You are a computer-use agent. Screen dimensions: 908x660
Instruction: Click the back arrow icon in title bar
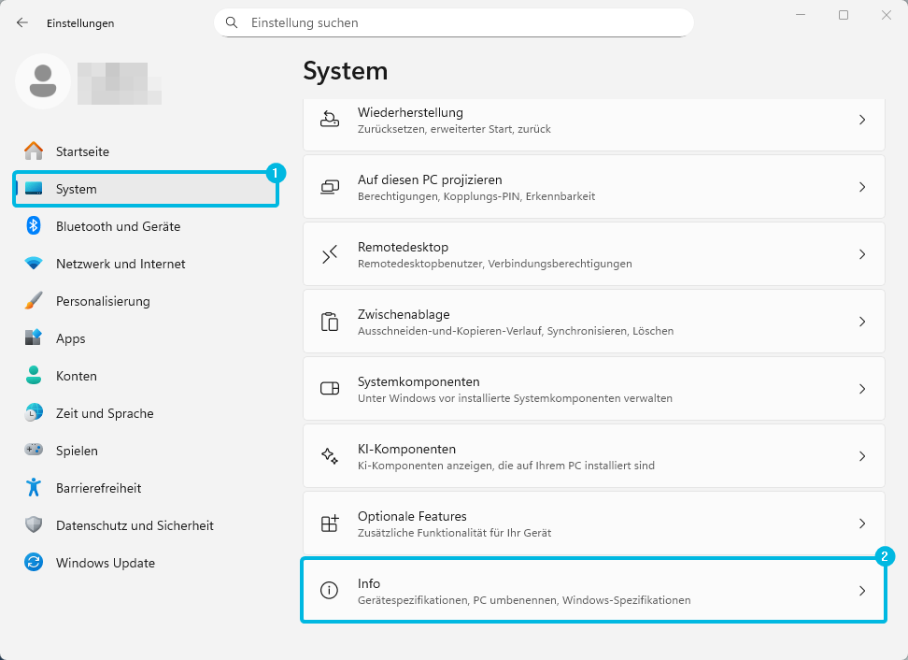pos(22,22)
